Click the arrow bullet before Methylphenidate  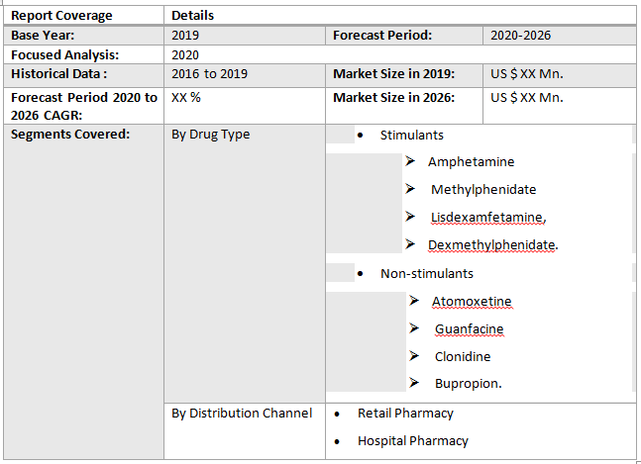tap(410, 189)
